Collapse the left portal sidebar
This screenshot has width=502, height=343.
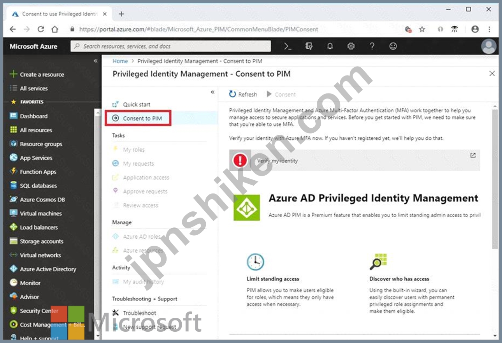point(96,61)
